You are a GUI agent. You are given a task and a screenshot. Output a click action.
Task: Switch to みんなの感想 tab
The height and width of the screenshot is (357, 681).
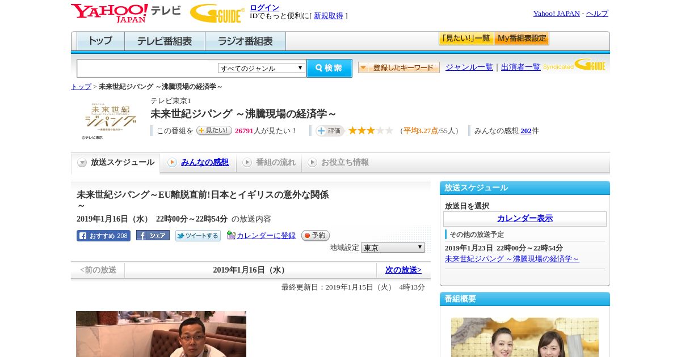(204, 163)
